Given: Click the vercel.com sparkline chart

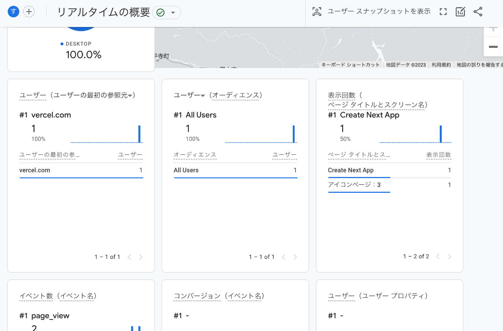Looking at the screenshot, I should [x=107, y=134].
